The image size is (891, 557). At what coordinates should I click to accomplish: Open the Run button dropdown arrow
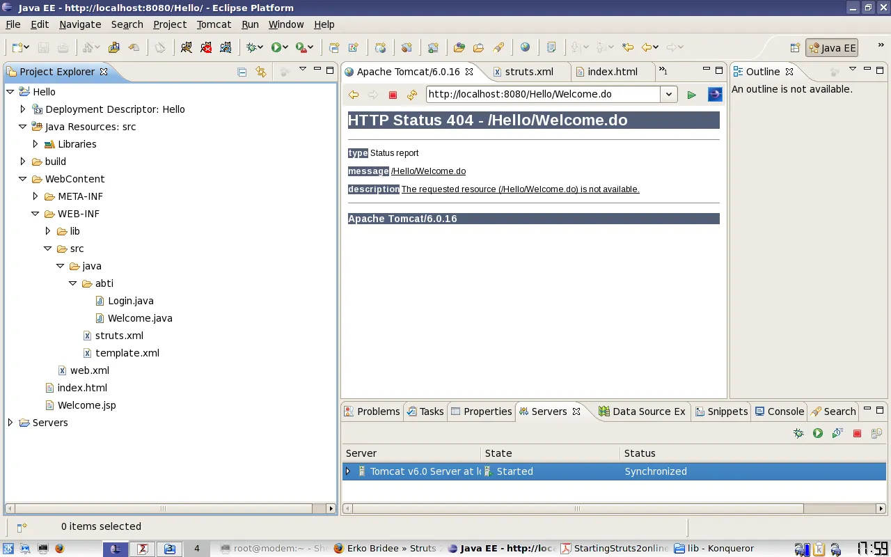286,47
